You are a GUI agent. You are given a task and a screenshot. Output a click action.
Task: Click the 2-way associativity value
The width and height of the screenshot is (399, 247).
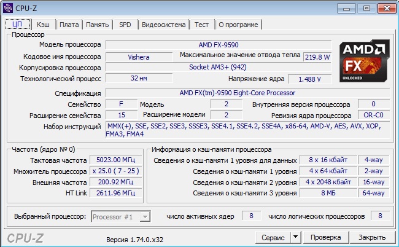(x=374, y=171)
